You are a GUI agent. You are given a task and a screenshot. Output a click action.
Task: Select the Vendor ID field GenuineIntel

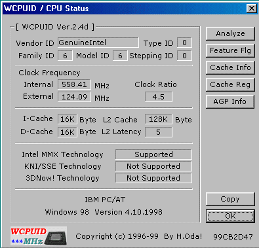(98, 43)
